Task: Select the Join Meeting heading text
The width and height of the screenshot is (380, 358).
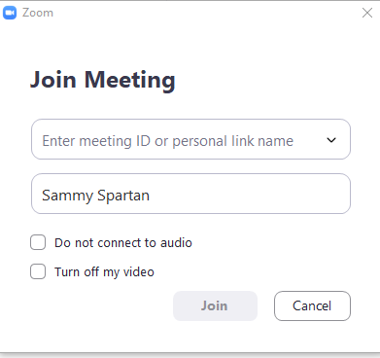Action: (x=103, y=80)
